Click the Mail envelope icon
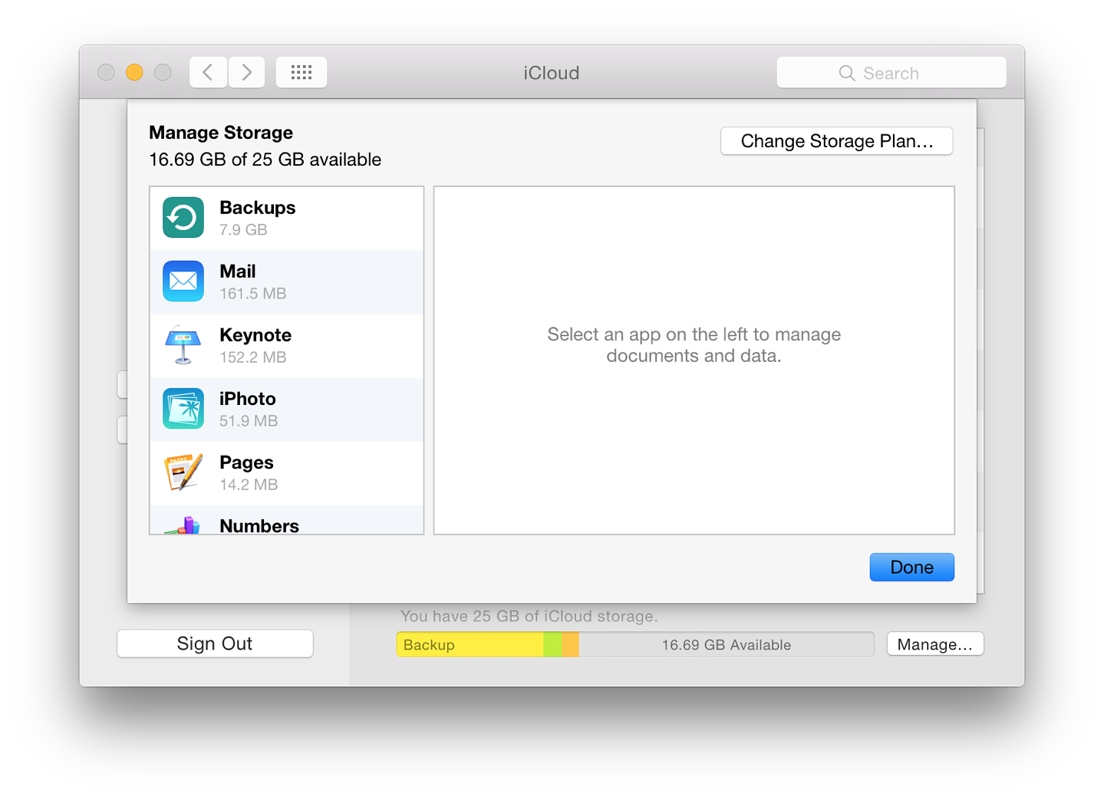 point(183,281)
